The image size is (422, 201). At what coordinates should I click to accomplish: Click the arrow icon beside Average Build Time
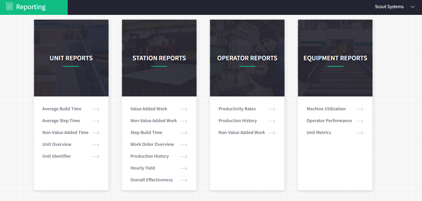(x=96, y=109)
